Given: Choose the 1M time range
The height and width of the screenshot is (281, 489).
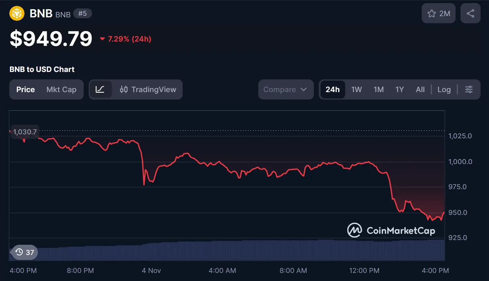Looking at the screenshot, I should coord(379,89).
